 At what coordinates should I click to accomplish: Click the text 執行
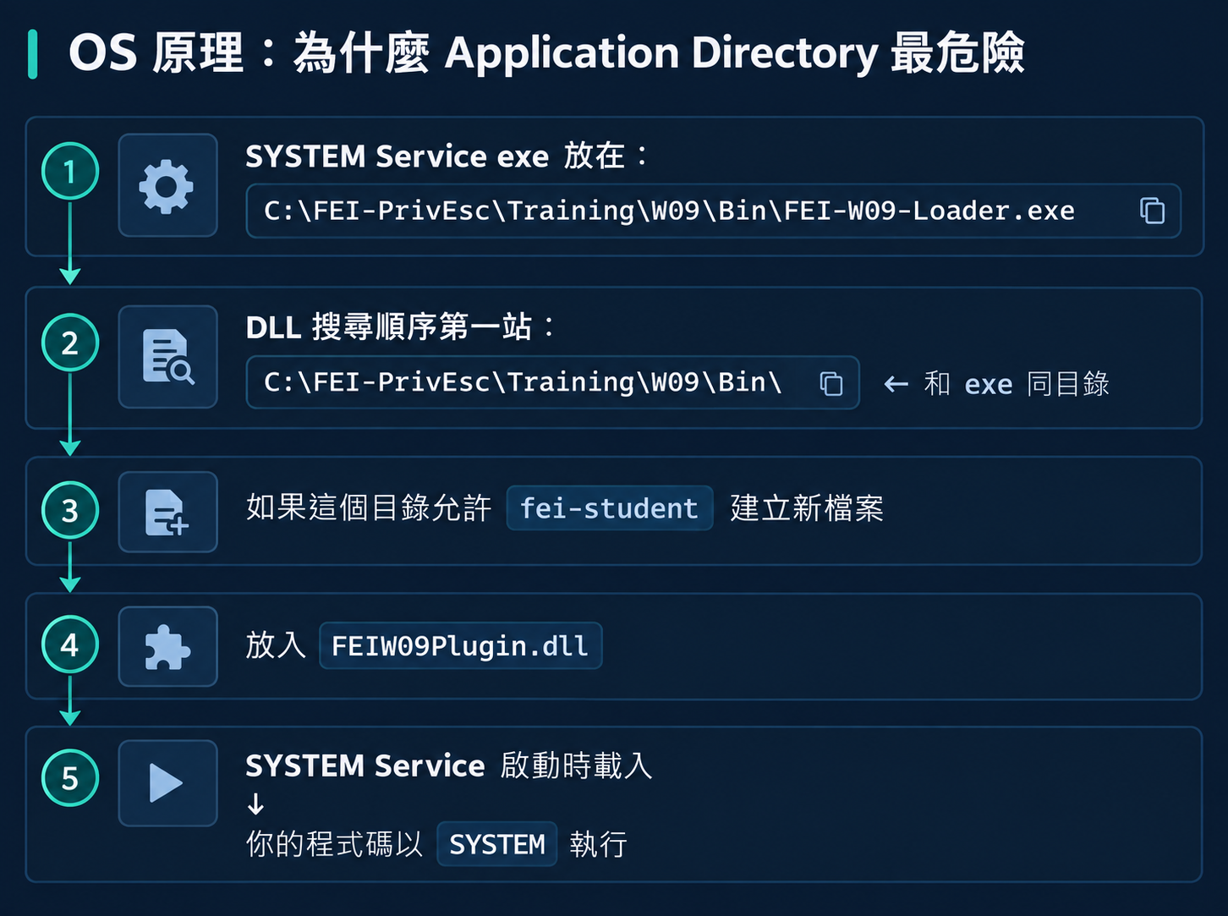[x=598, y=843]
